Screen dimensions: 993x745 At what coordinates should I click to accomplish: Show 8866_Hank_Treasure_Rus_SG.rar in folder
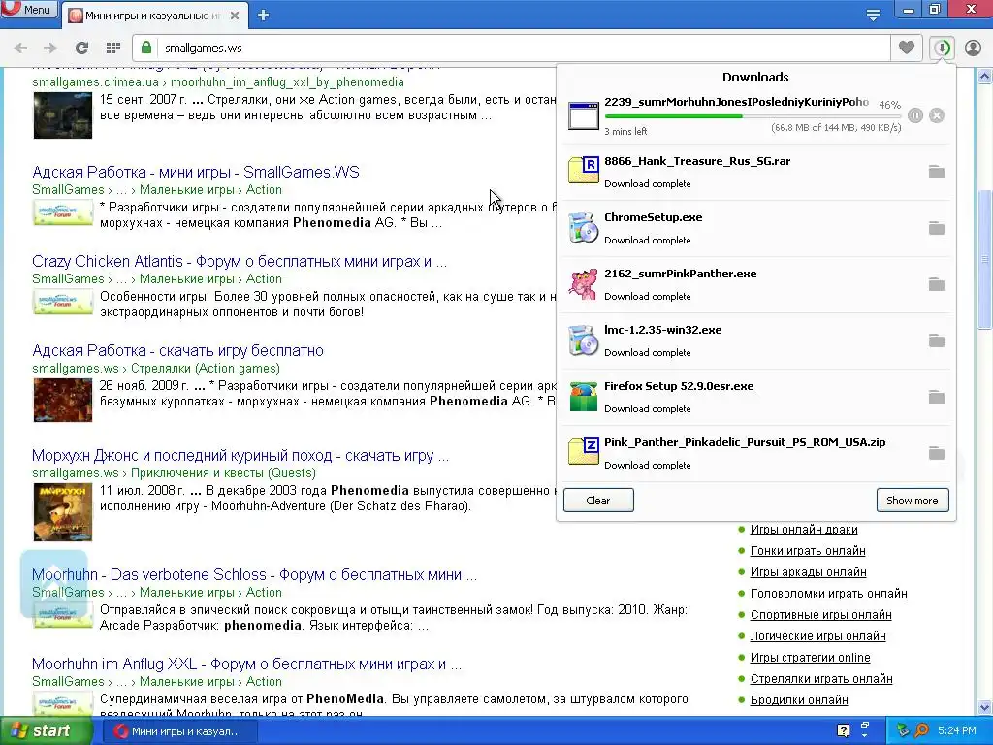(x=937, y=172)
